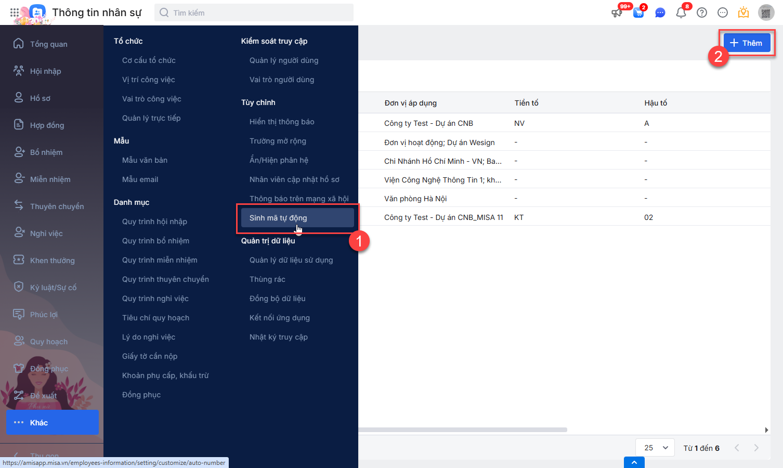Open Quản lý trực tiếp link
Viewport: 783px width, 468px height.
click(x=151, y=118)
